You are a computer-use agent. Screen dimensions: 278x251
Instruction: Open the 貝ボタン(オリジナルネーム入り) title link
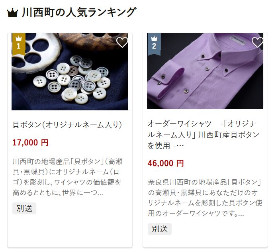click(67, 125)
